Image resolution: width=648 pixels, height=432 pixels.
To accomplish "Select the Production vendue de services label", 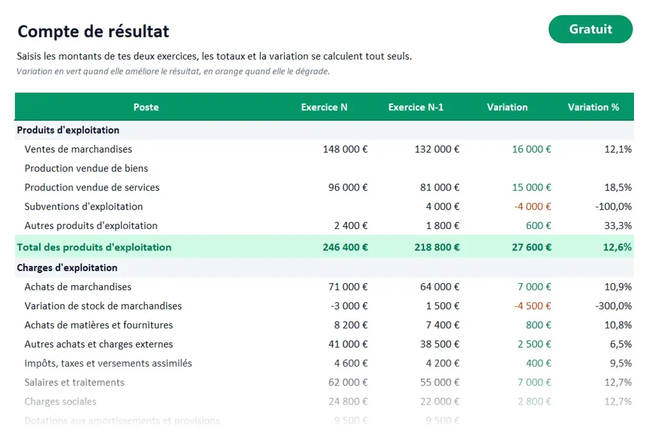I will click(x=92, y=187).
